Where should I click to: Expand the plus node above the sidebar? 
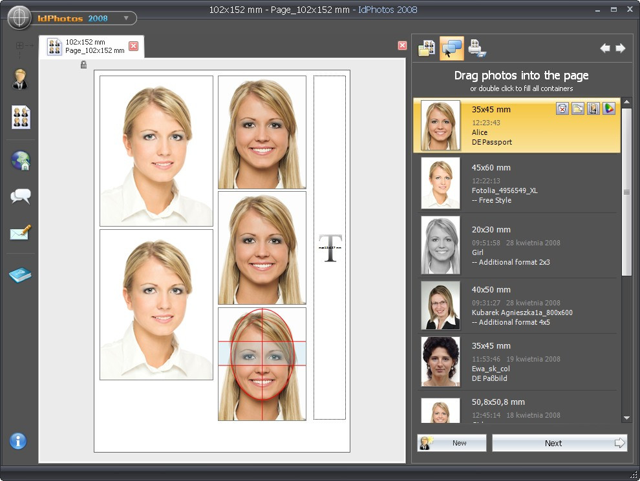coord(19,45)
